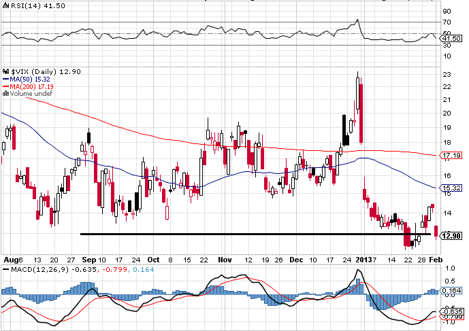Screen dimensions: 469x331
Task: Click the red MA(200) legend line marker
Action: 6,86
